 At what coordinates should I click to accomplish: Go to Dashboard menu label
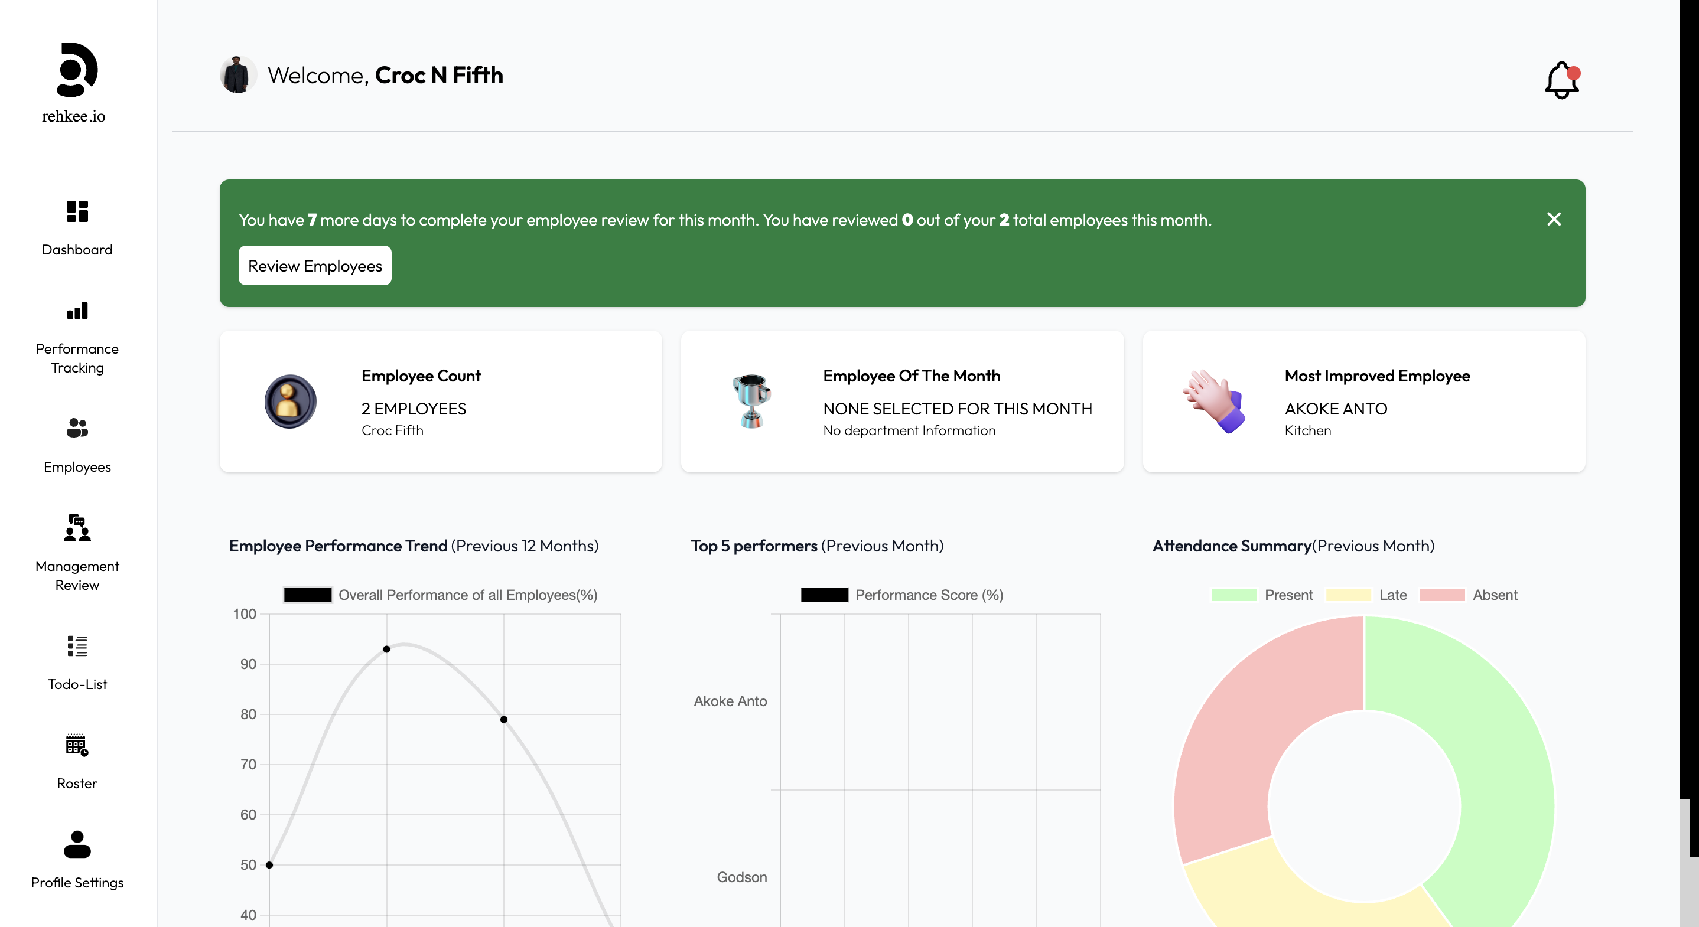[x=77, y=249]
